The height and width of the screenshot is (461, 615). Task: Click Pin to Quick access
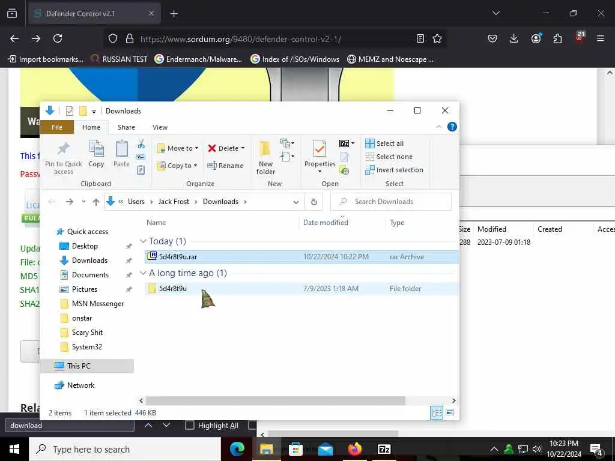64,158
